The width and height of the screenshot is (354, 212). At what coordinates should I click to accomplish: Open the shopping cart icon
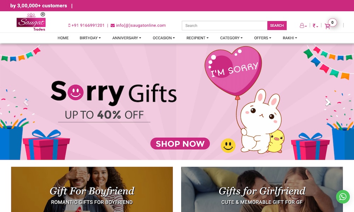point(327,26)
